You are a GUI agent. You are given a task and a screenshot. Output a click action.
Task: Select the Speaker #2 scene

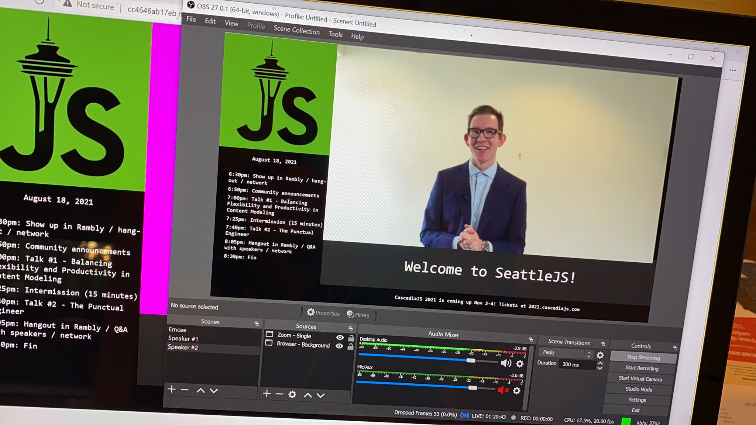(183, 347)
